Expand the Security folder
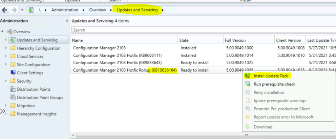336x139 pixels. [6, 81]
